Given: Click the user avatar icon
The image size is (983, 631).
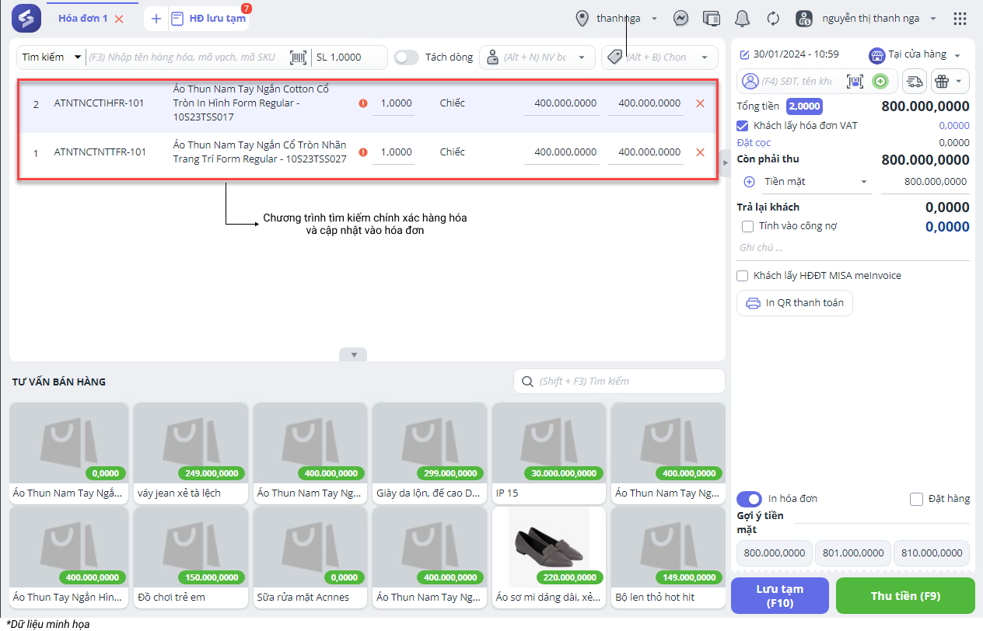Looking at the screenshot, I should pos(804,18).
